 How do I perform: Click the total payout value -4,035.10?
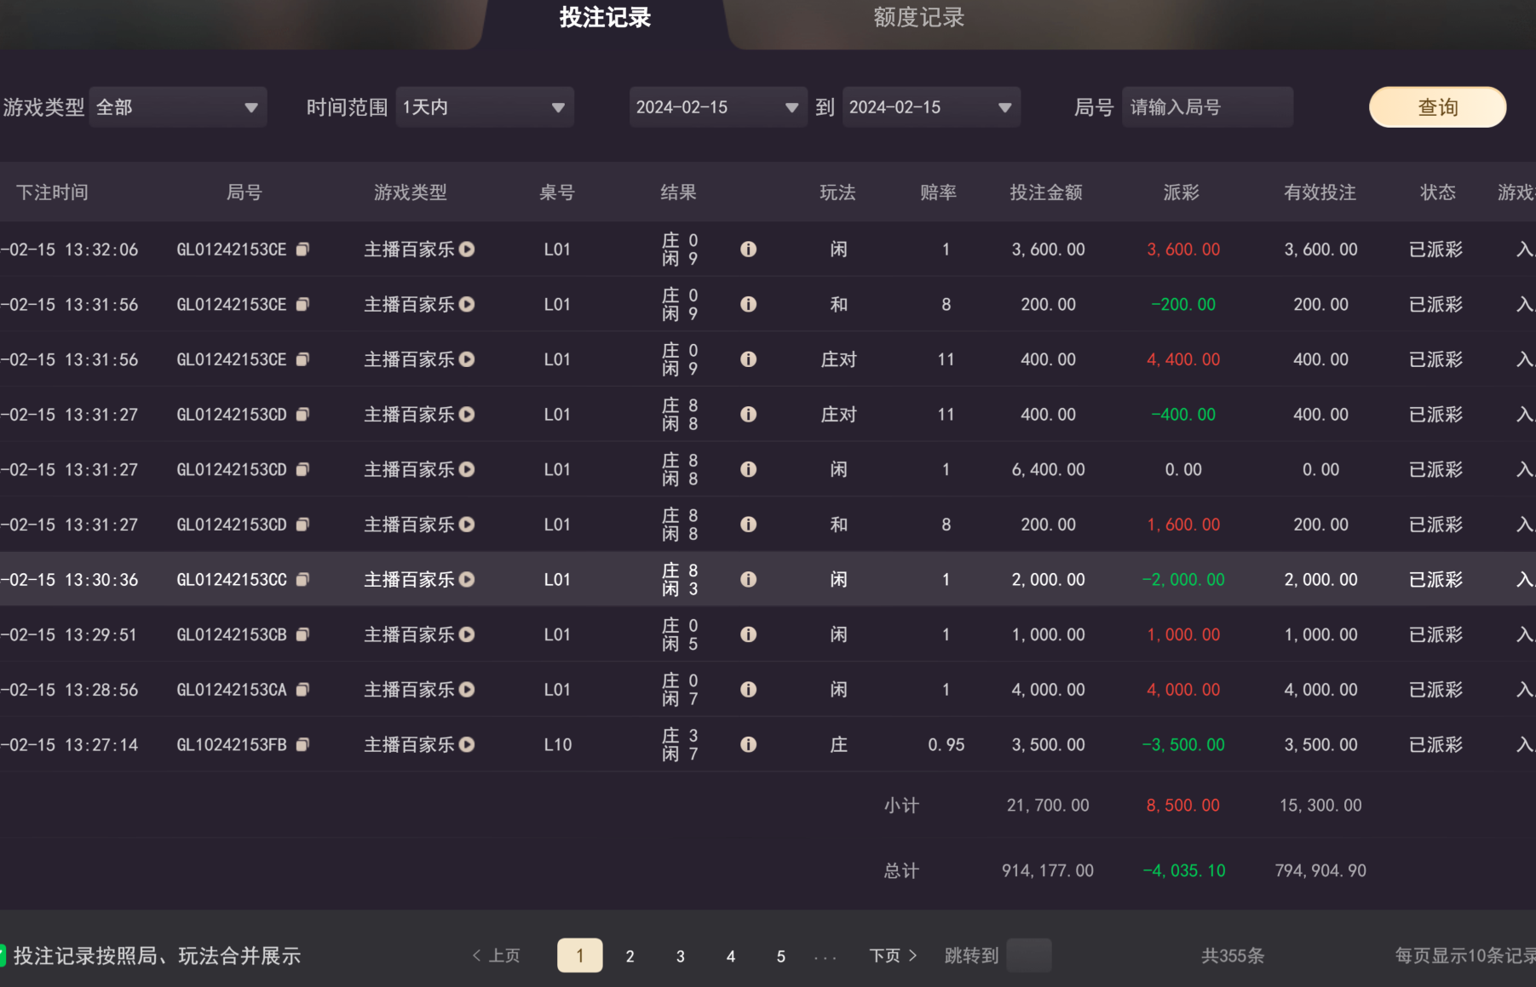pyautogui.click(x=1184, y=870)
